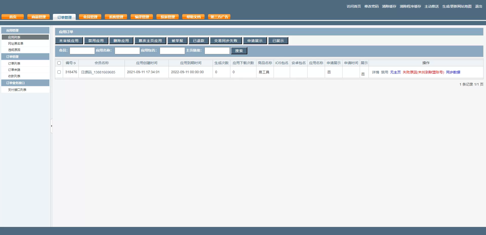This screenshot has height=235, width=486.
Task: Show 交易同步失败 applications
Action: [226, 41]
